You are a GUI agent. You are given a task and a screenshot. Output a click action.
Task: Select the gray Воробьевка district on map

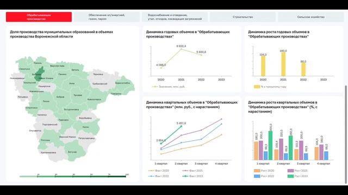point(85,118)
